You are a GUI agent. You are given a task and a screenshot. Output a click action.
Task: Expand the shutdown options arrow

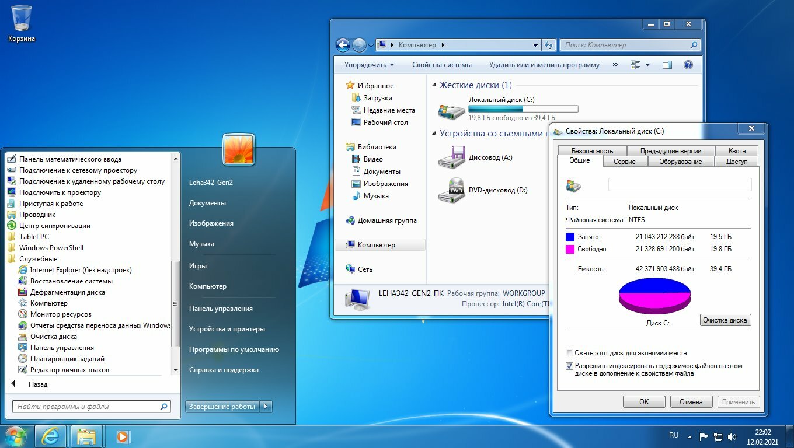click(x=266, y=407)
